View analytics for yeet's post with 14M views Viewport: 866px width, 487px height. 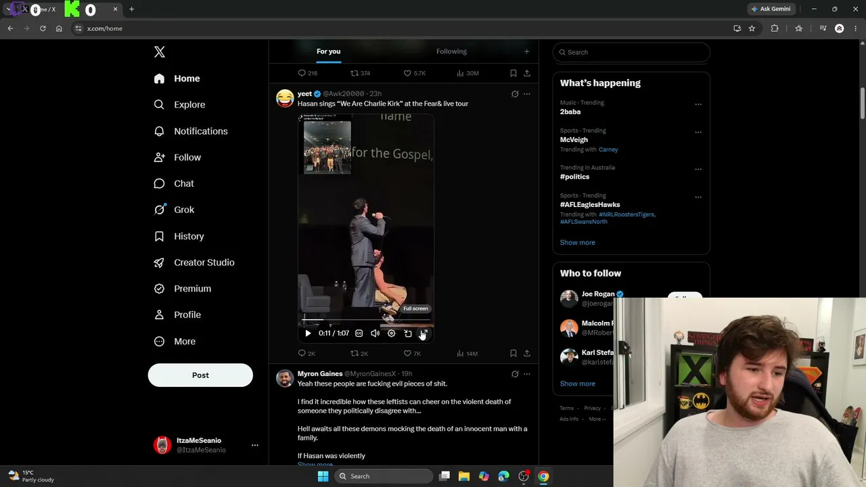[x=467, y=354]
